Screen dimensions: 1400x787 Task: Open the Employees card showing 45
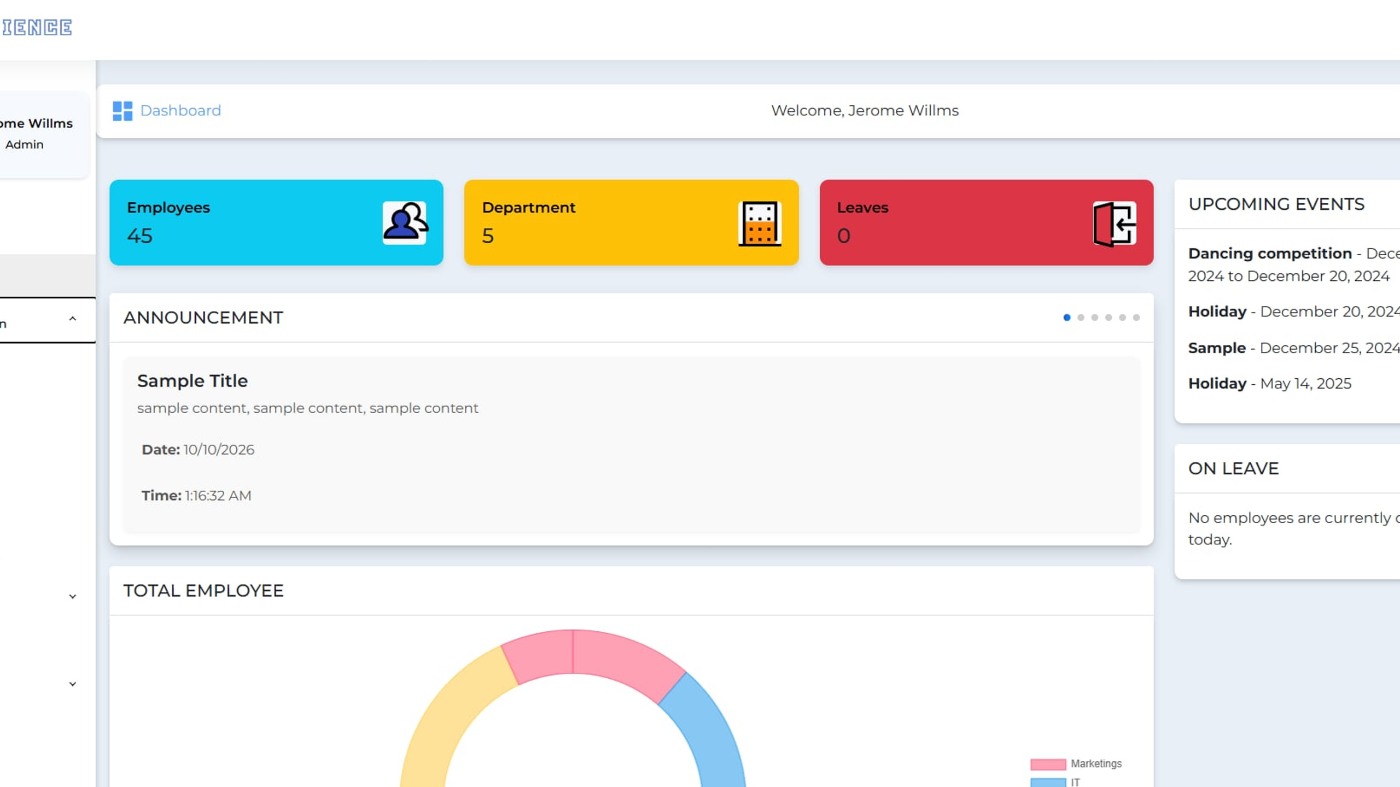coord(276,222)
